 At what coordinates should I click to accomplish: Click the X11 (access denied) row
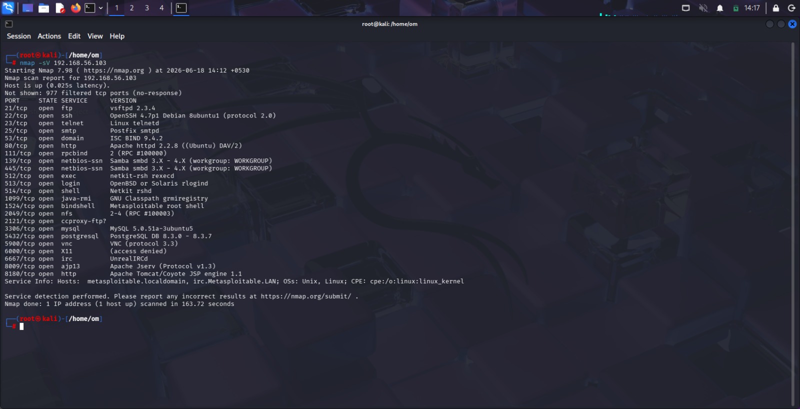pyautogui.click(x=85, y=251)
